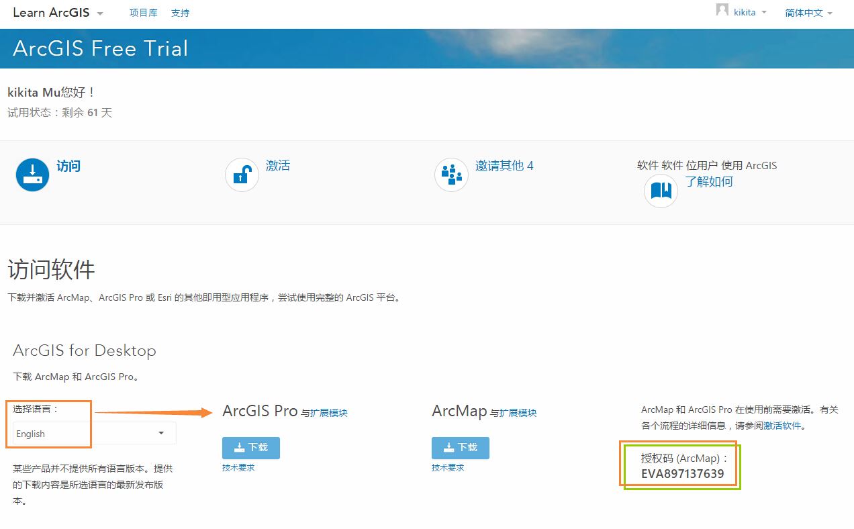The width and height of the screenshot is (854, 529).
Task: Open the 项目库 menu item
Action: pyautogui.click(x=143, y=13)
